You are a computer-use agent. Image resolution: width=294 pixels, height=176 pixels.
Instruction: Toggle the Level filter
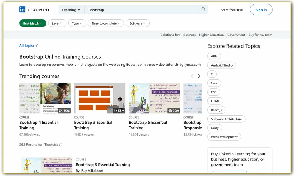(57, 23)
